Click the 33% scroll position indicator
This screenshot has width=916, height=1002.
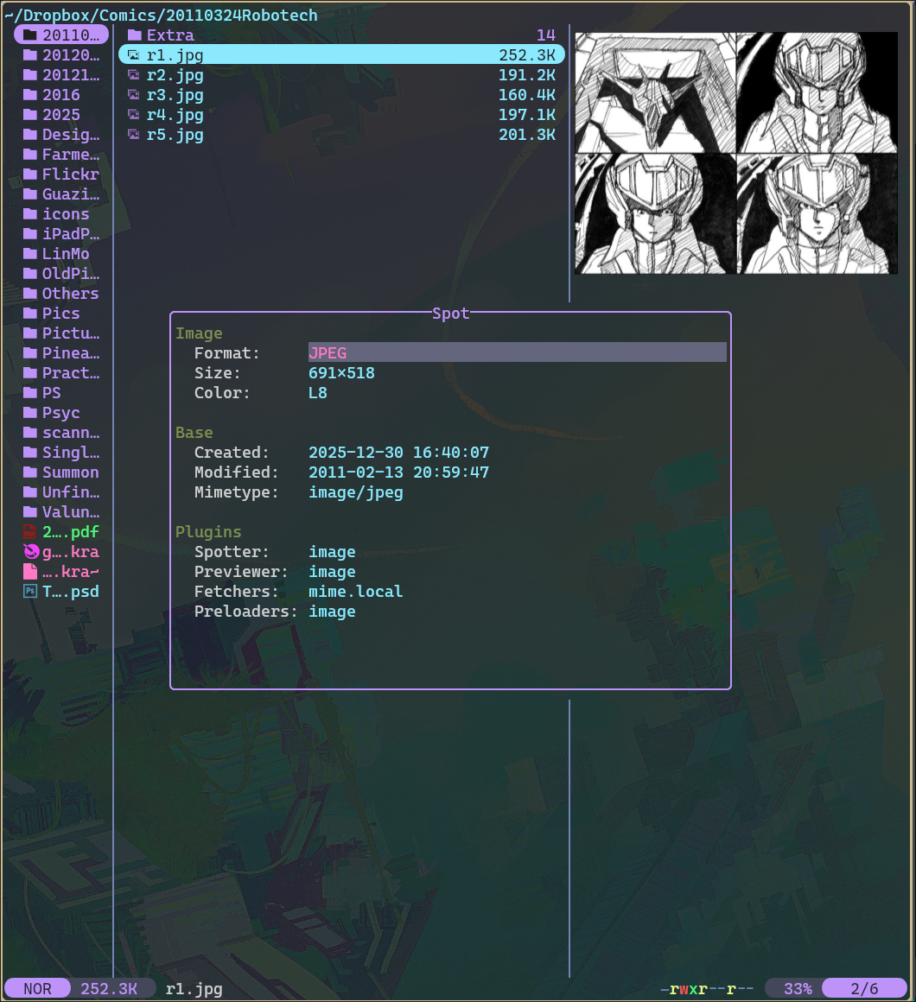click(x=797, y=989)
